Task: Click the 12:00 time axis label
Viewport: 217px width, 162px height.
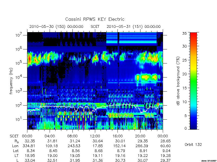Action: pos(95,136)
